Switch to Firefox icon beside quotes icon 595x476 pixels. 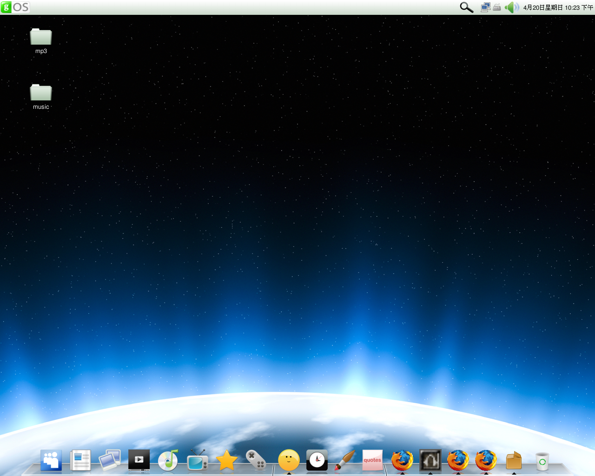point(402,461)
